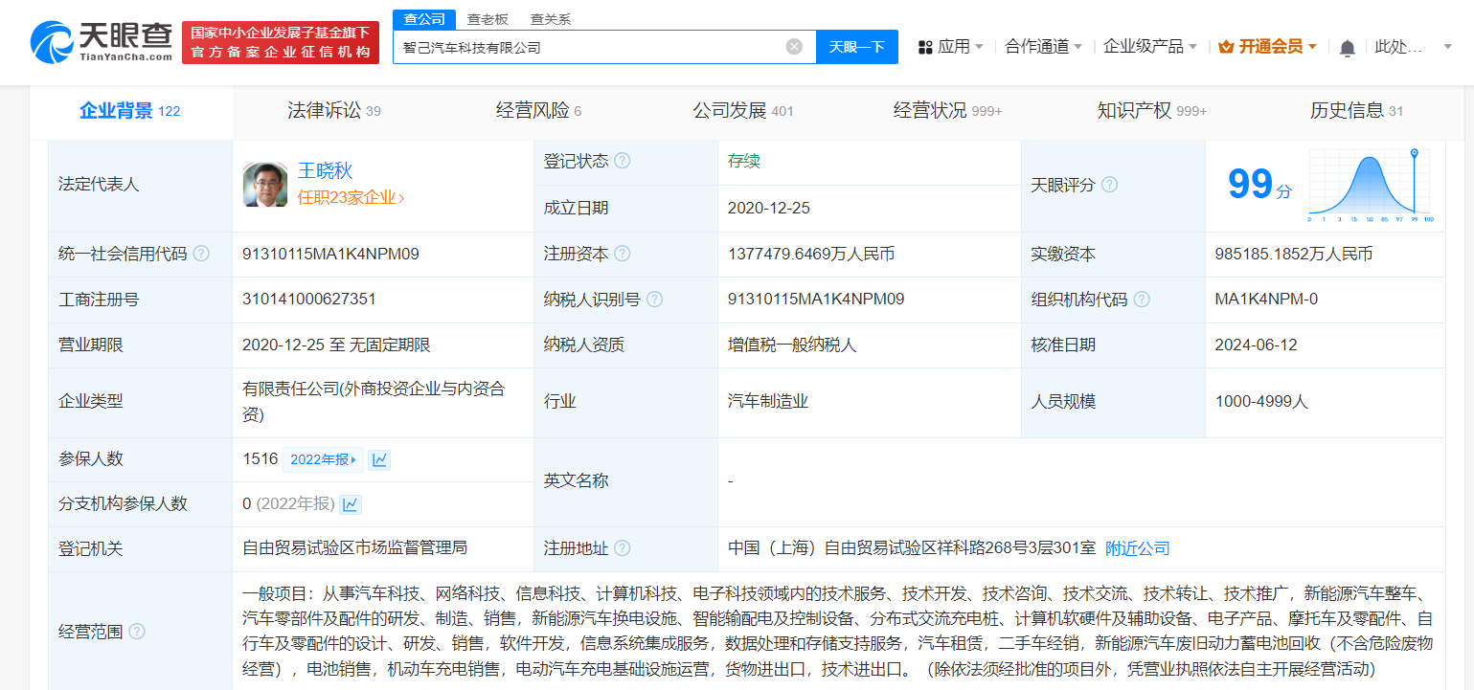Click the 天眼一下 search button

tap(856, 46)
